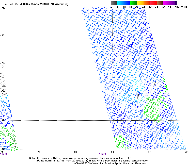The width and height of the screenshot is (188, 165).
Task: Click the "45" legend scale label
Action: point(169,7)
